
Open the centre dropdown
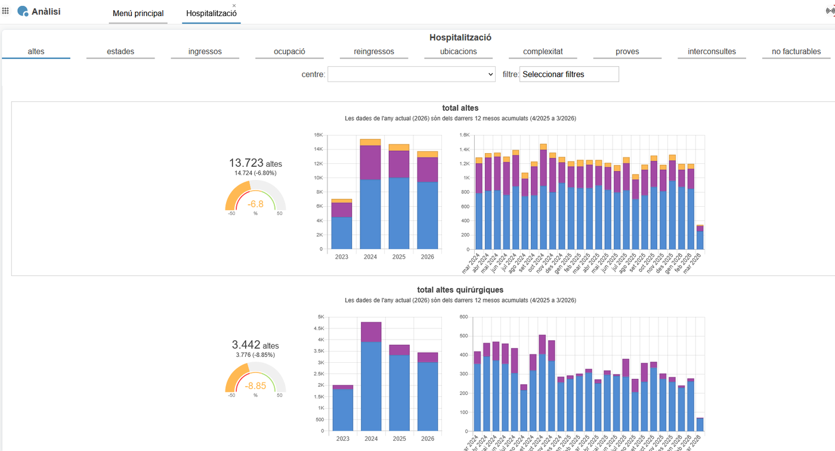pyautogui.click(x=412, y=74)
